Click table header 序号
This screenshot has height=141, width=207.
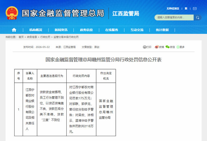point(19,76)
